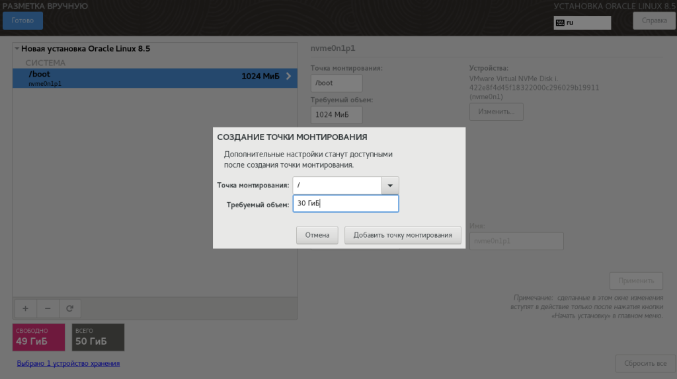Click the Требуемый объем field with 30 ГиБ

click(x=345, y=203)
